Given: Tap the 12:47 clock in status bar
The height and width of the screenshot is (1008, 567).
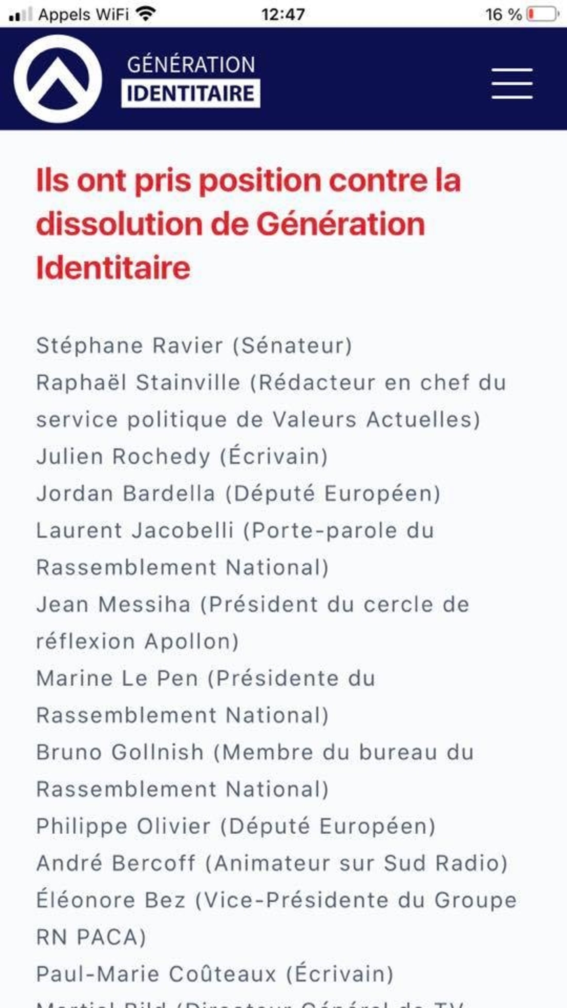Looking at the screenshot, I should pyautogui.click(x=283, y=14).
